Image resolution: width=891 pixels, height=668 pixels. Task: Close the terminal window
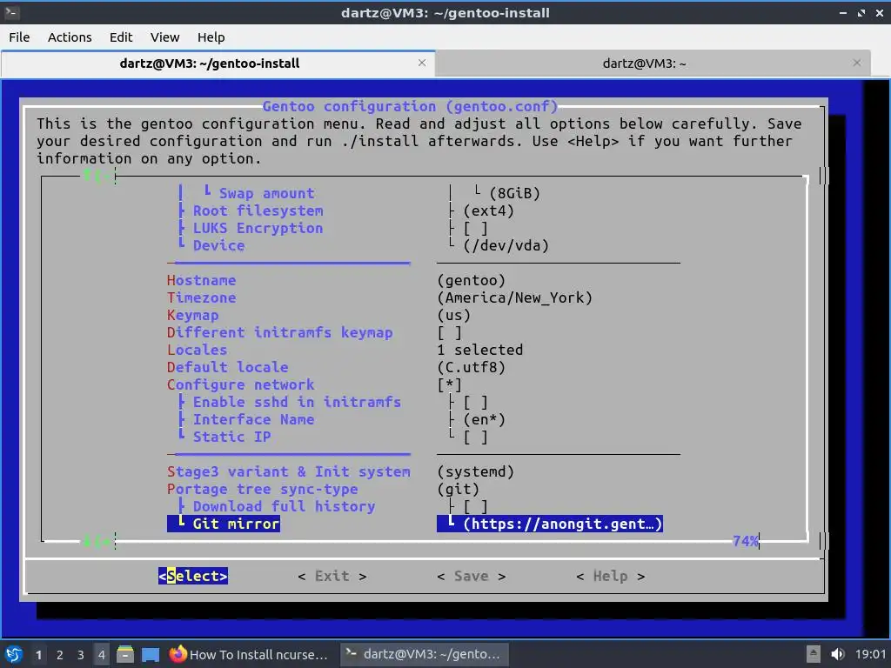tap(880, 12)
